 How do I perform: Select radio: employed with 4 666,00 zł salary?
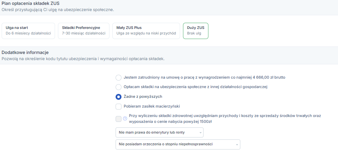(x=119, y=77)
